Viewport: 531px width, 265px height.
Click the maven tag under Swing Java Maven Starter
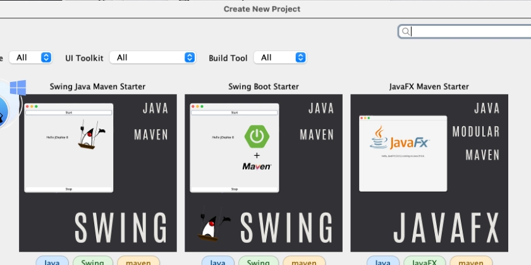pyautogui.click(x=138, y=262)
